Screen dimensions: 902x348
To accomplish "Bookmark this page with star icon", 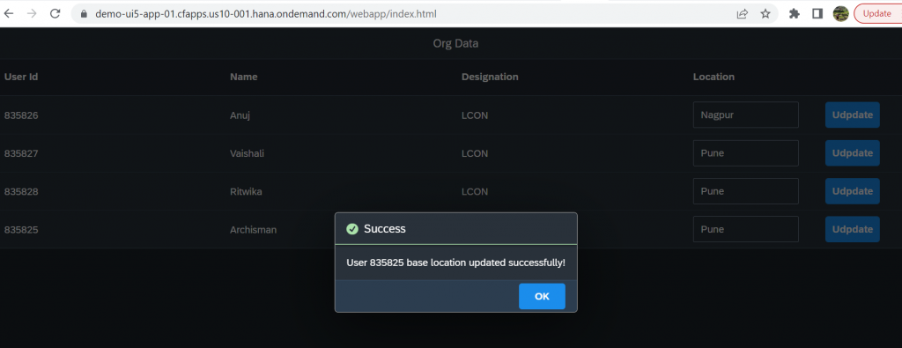I will click(x=765, y=14).
